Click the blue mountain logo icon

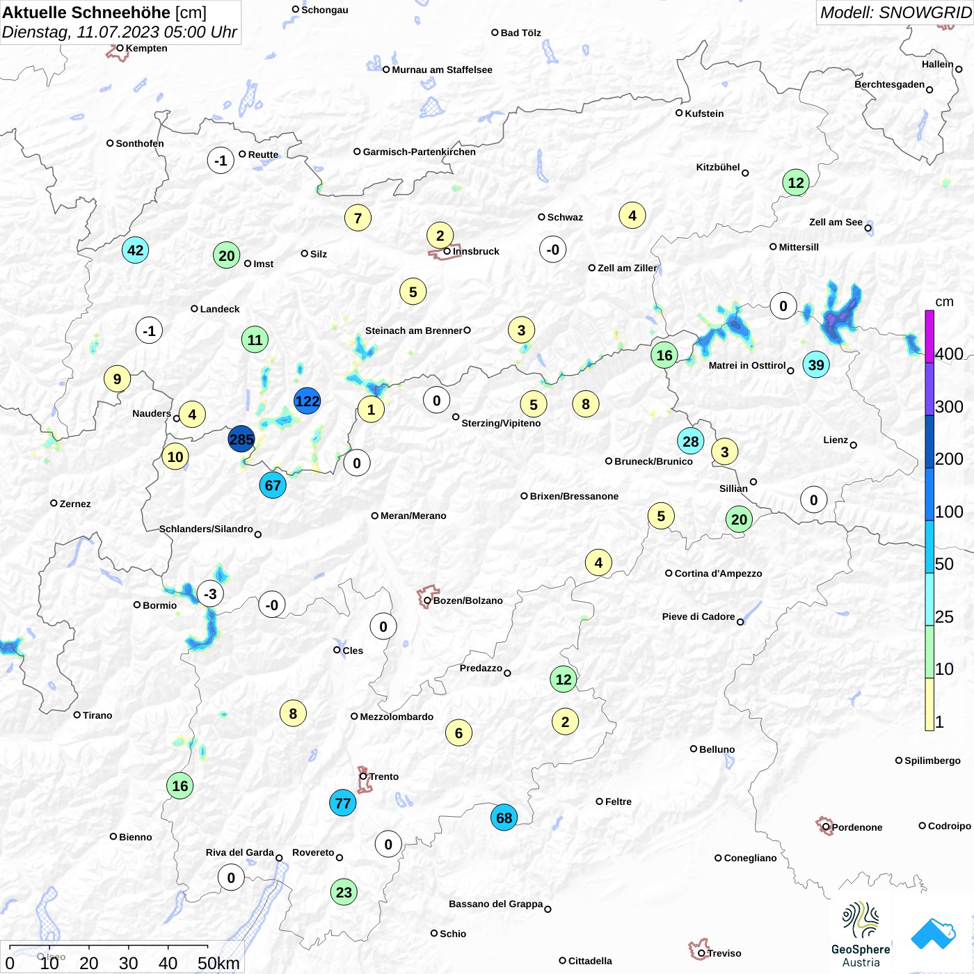[x=933, y=934]
